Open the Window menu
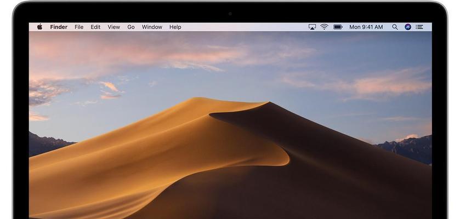Image resolution: width=460 pixels, height=219 pixels. click(152, 27)
